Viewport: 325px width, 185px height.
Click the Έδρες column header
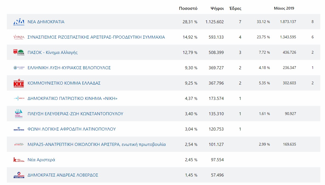tap(235, 8)
